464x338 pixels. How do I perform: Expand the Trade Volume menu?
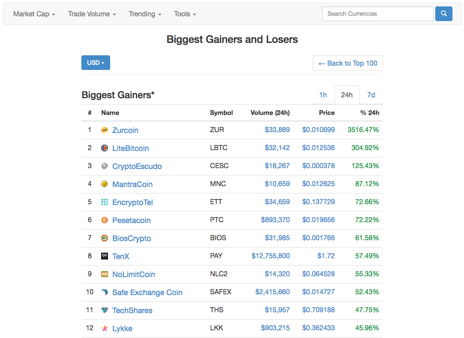(92, 14)
